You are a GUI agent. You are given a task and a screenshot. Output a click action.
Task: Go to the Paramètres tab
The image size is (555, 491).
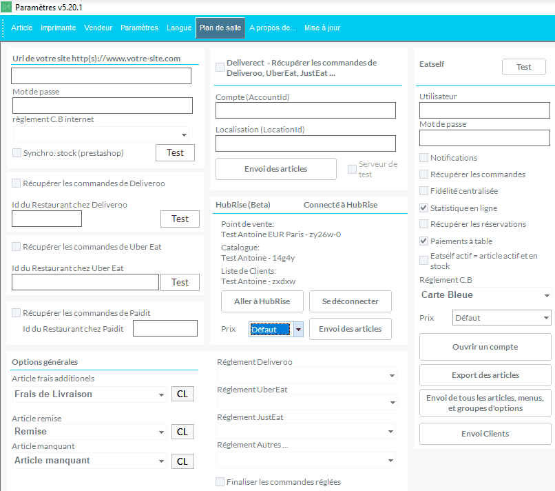coord(140,28)
